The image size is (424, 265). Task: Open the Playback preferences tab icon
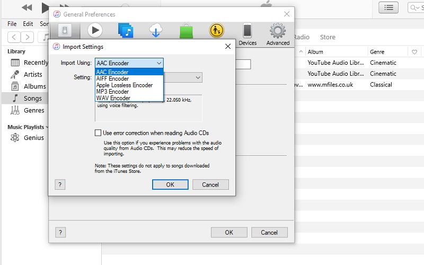pyautogui.click(x=95, y=31)
